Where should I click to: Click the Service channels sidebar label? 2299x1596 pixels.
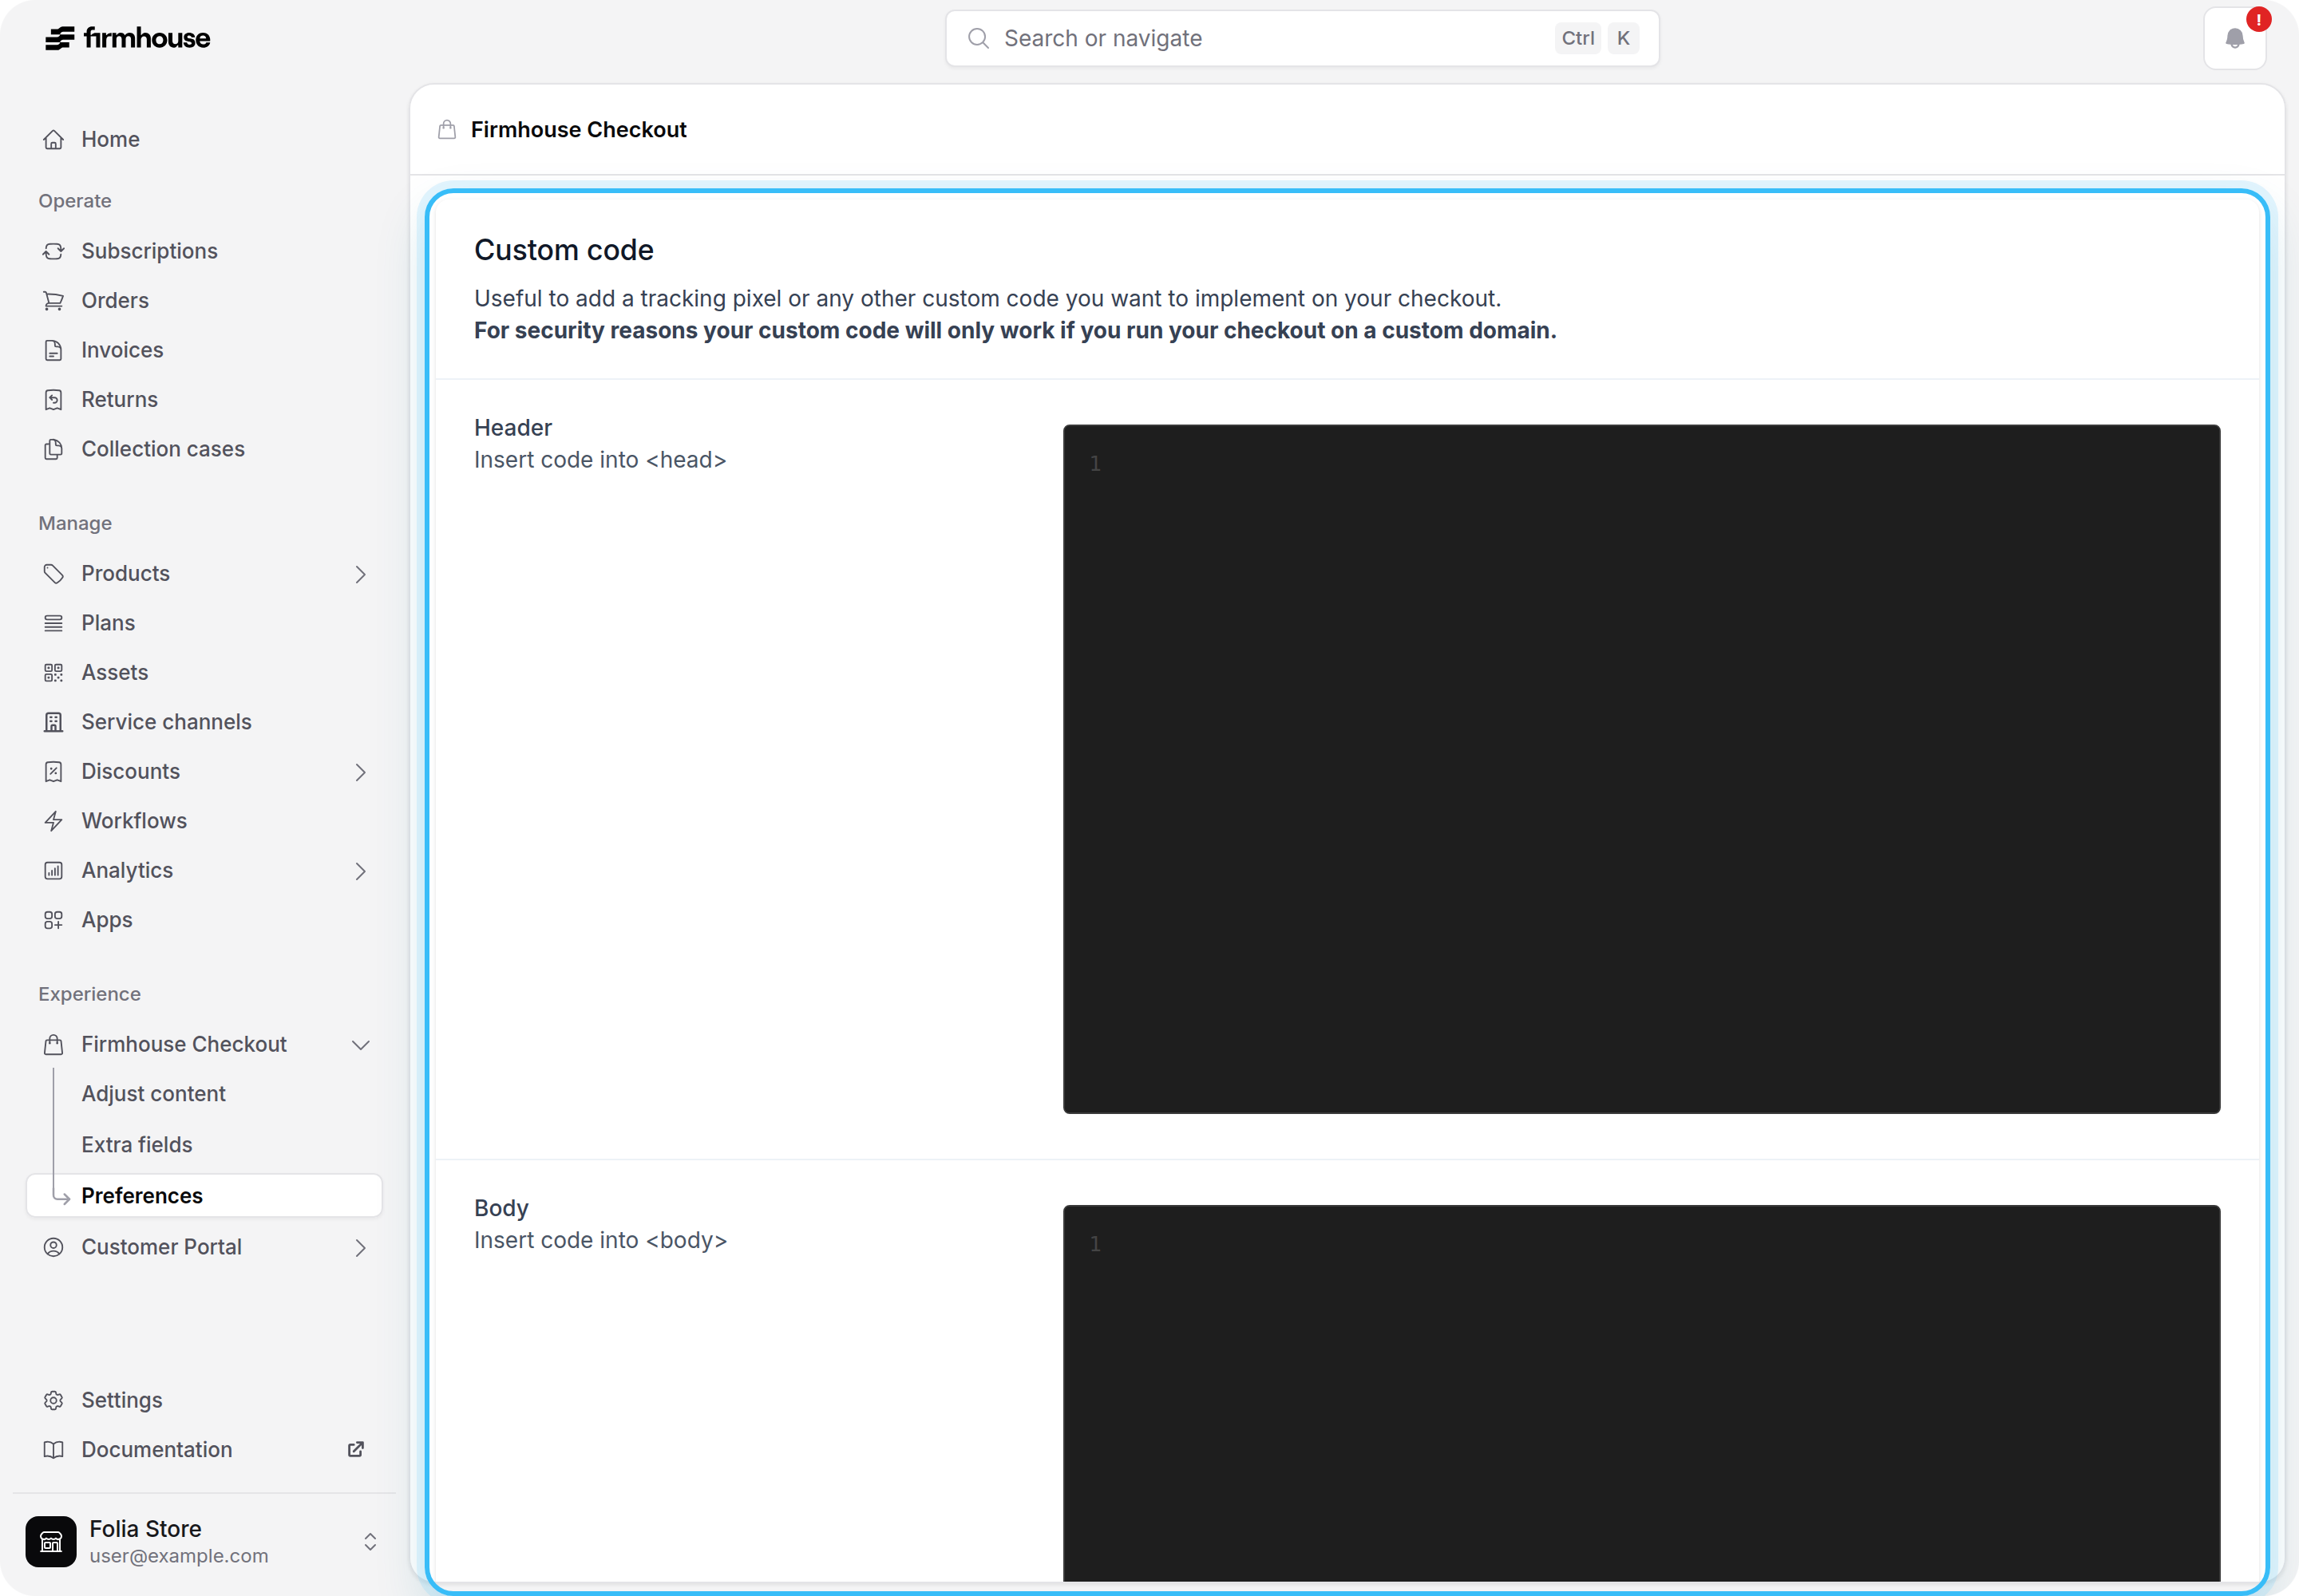click(166, 722)
